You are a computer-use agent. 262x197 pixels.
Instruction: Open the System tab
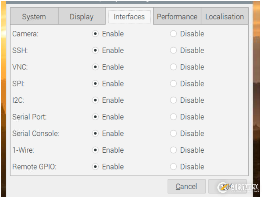34,16
